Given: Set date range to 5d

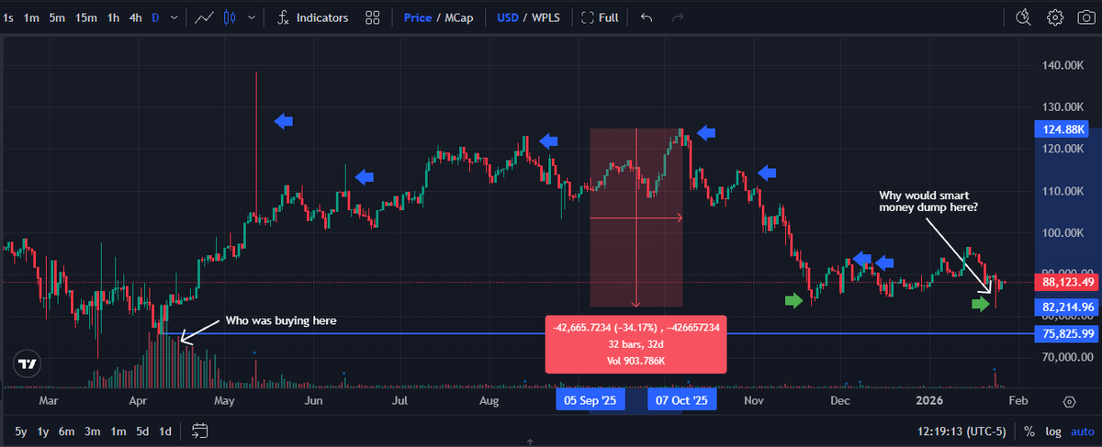Looking at the screenshot, I should 142,430.
